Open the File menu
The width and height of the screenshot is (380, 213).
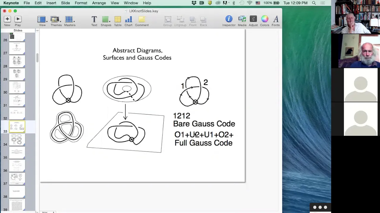tap(27, 3)
